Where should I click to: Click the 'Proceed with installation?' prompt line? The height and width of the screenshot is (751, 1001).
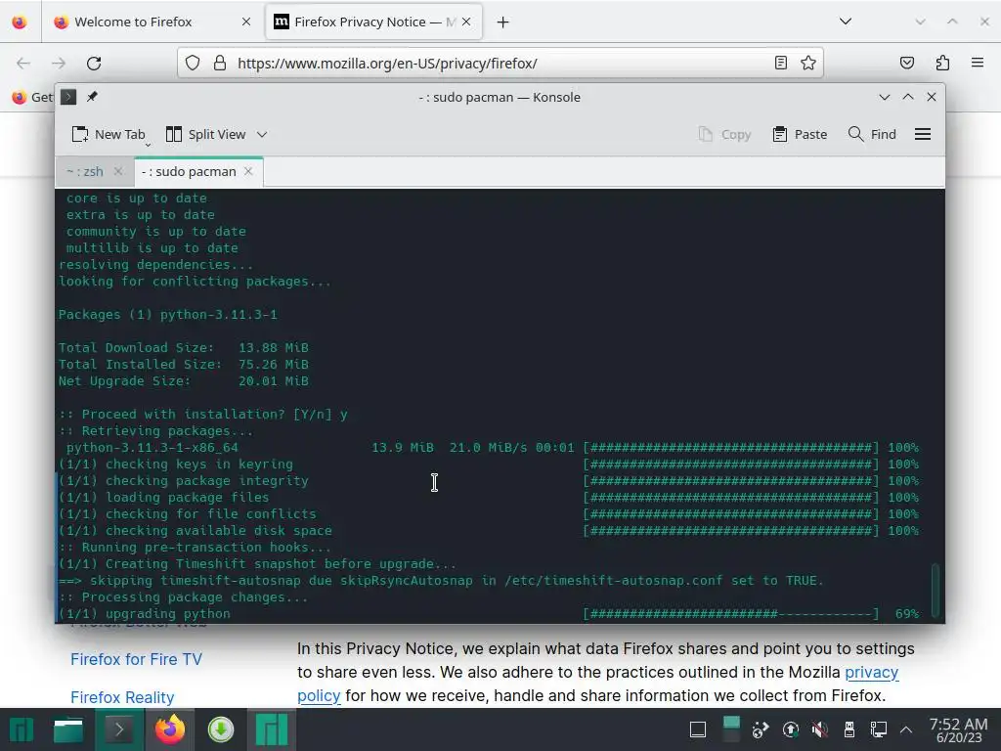pyautogui.click(x=203, y=415)
